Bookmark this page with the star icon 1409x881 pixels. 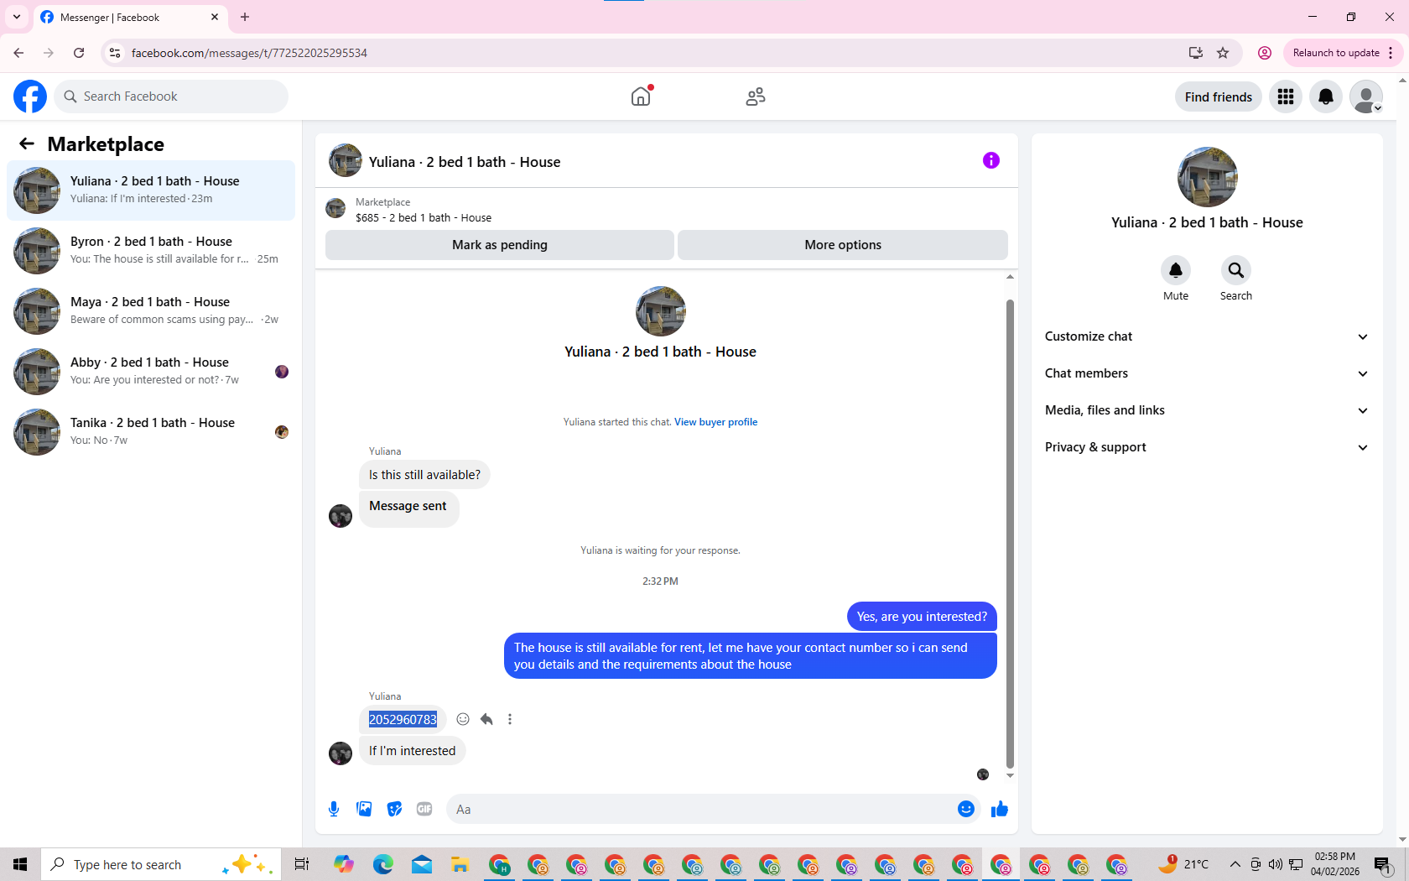click(x=1223, y=53)
